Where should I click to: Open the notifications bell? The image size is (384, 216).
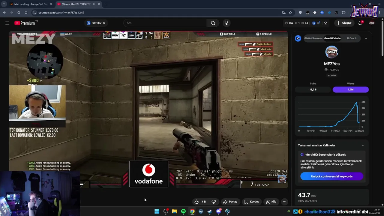click(360, 23)
